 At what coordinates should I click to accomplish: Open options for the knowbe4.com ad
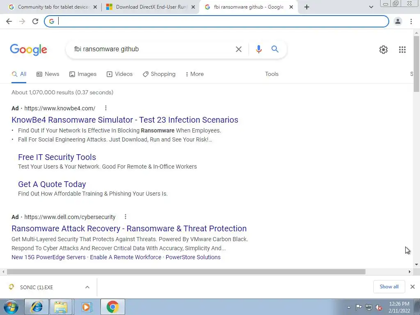(x=106, y=108)
